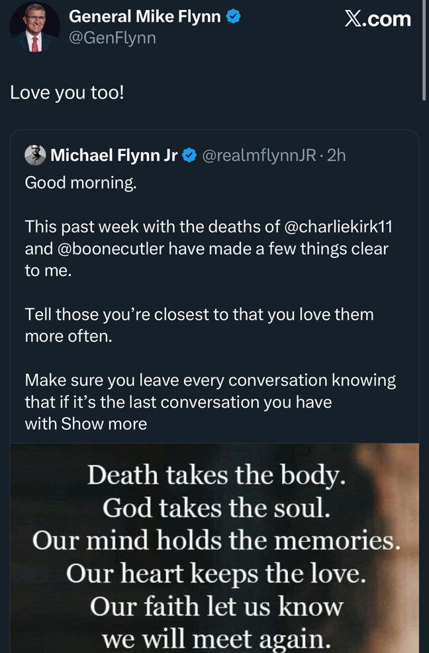This screenshot has width=429, height=653.
Task: Click the "Make sure you leave every conversation" paragraph
Action: tap(210, 391)
